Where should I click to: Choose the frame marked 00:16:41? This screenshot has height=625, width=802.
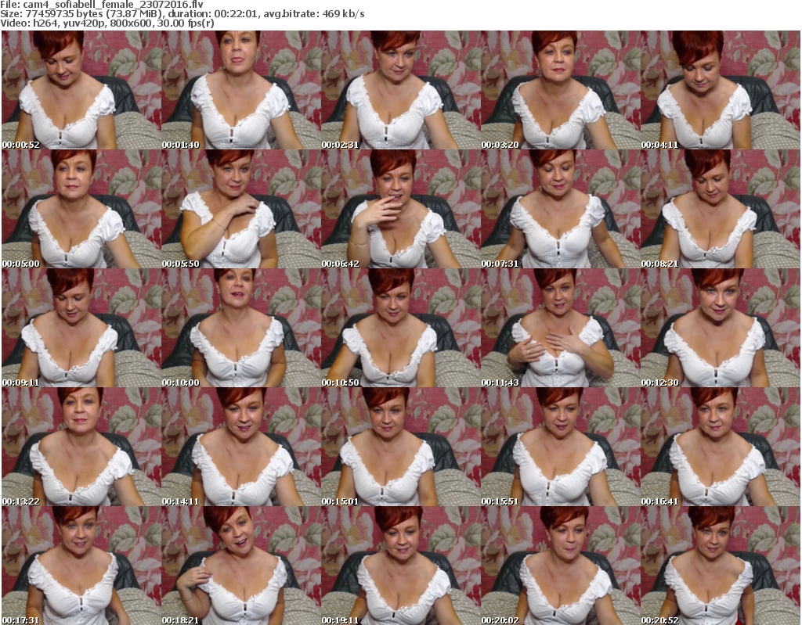click(x=721, y=447)
